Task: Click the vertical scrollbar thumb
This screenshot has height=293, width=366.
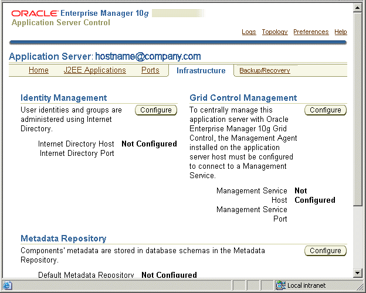Action: 358,109
